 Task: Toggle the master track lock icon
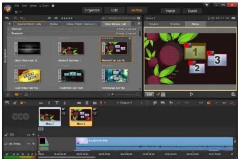click(x=6, y=135)
